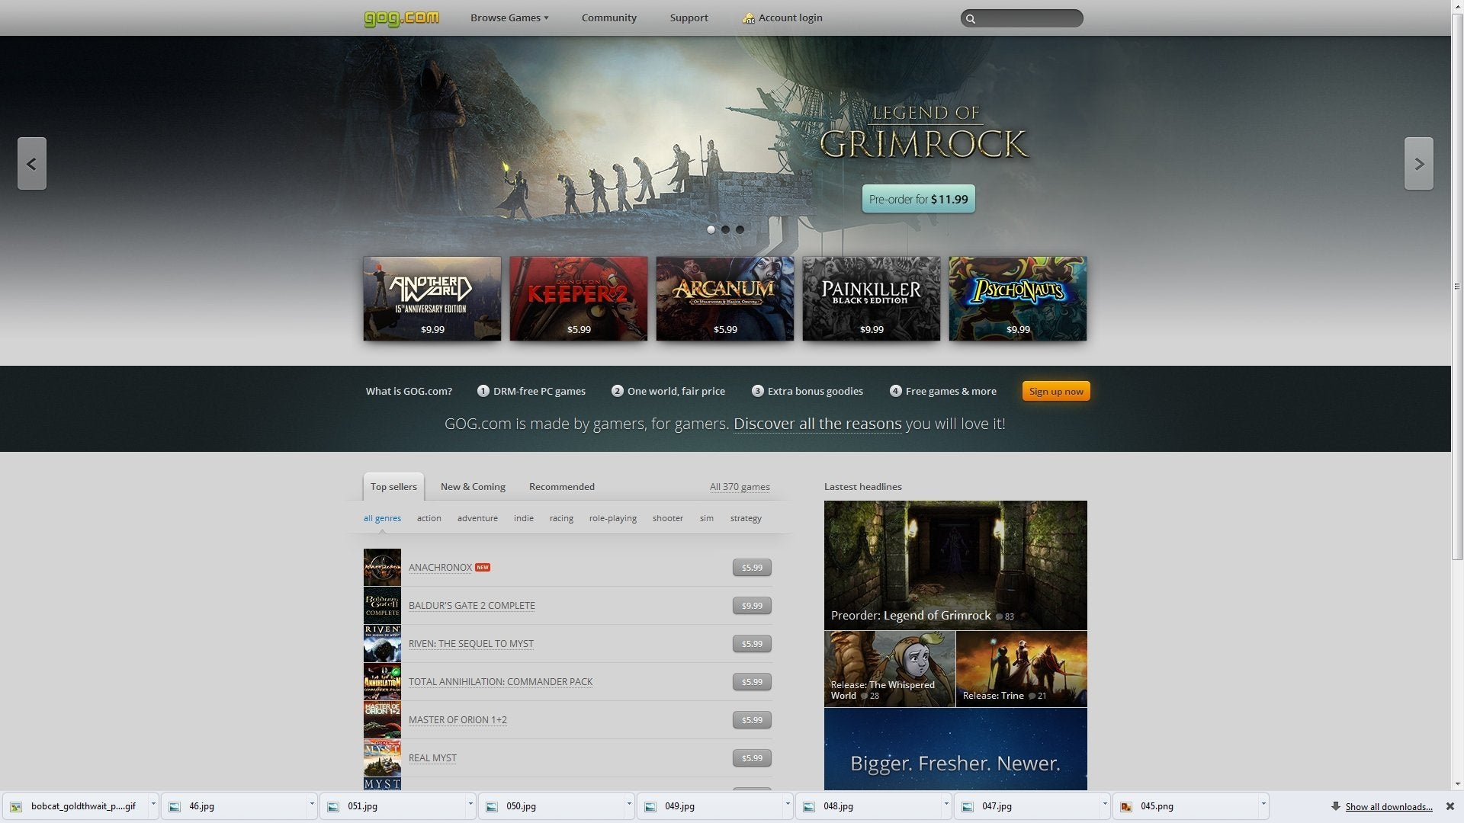Image resolution: width=1464 pixels, height=823 pixels.
Task: Switch to the Top sellers tab
Action: pos(393,486)
